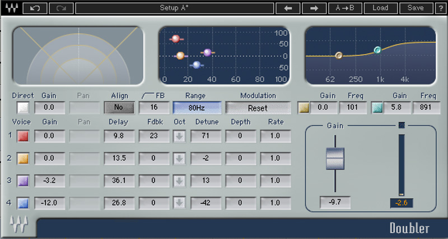Click the Voice 4 Detune field -42

pyautogui.click(x=206, y=203)
